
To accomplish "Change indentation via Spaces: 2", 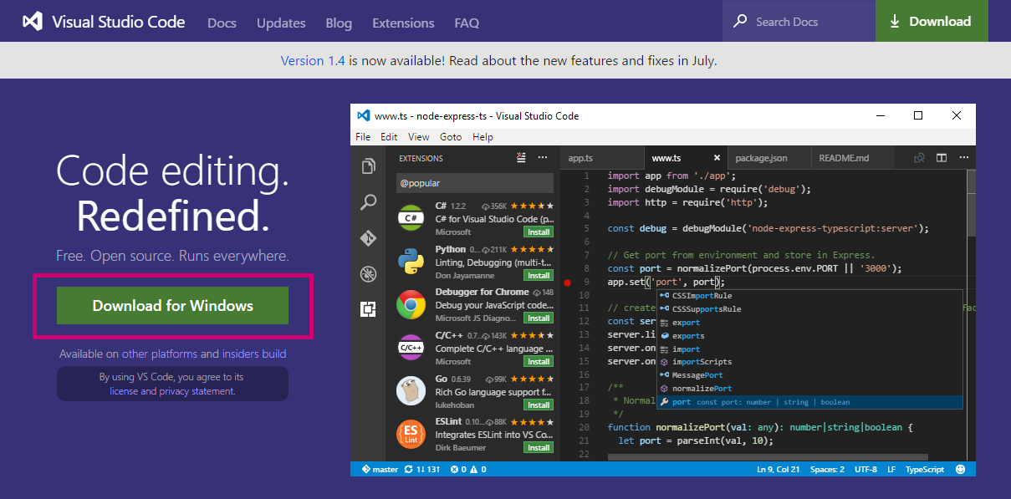I will coord(825,469).
